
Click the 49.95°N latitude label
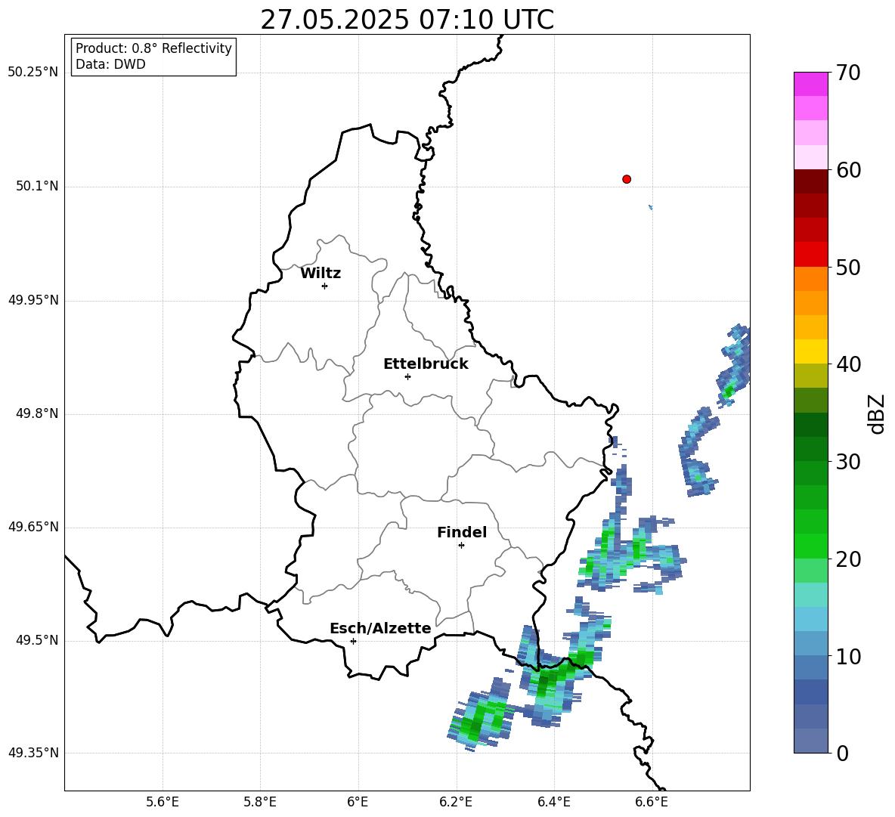click(33, 300)
